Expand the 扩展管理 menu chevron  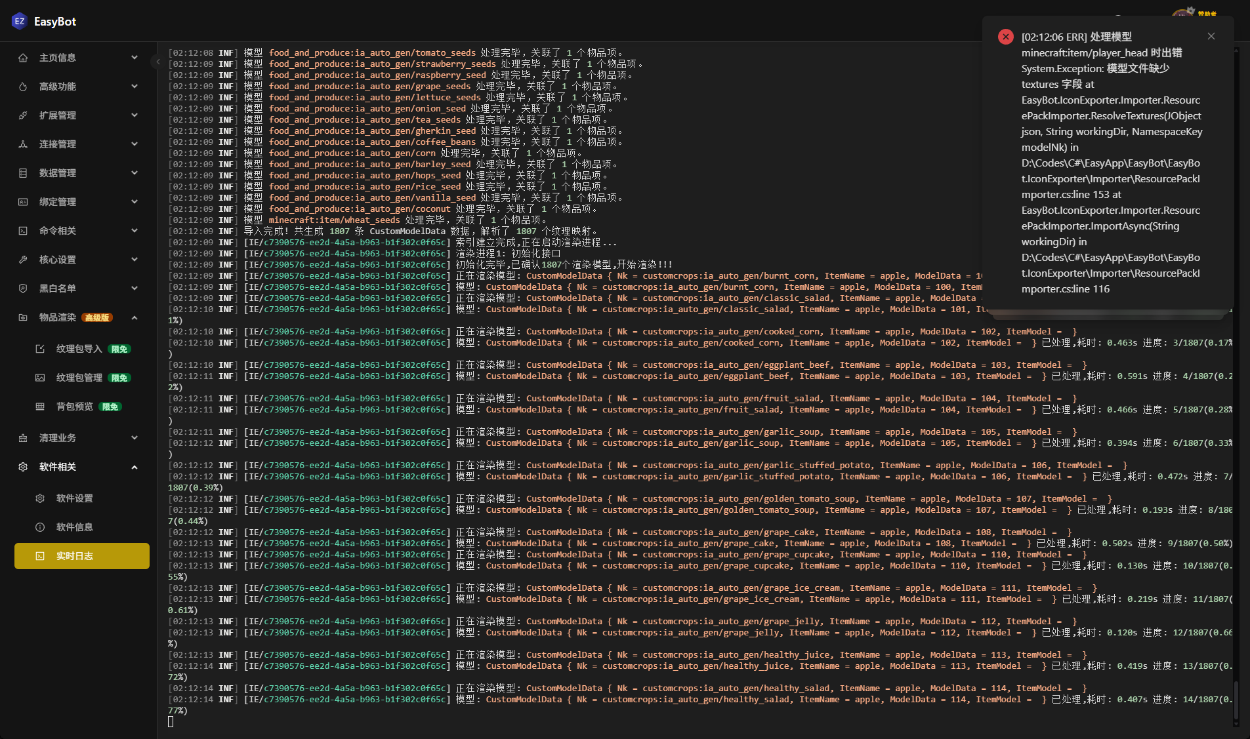click(135, 115)
